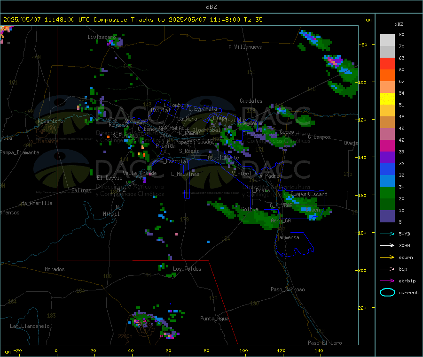Click the Valle_Grande label
This screenshot has width=423, height=357.
point(140,173)
